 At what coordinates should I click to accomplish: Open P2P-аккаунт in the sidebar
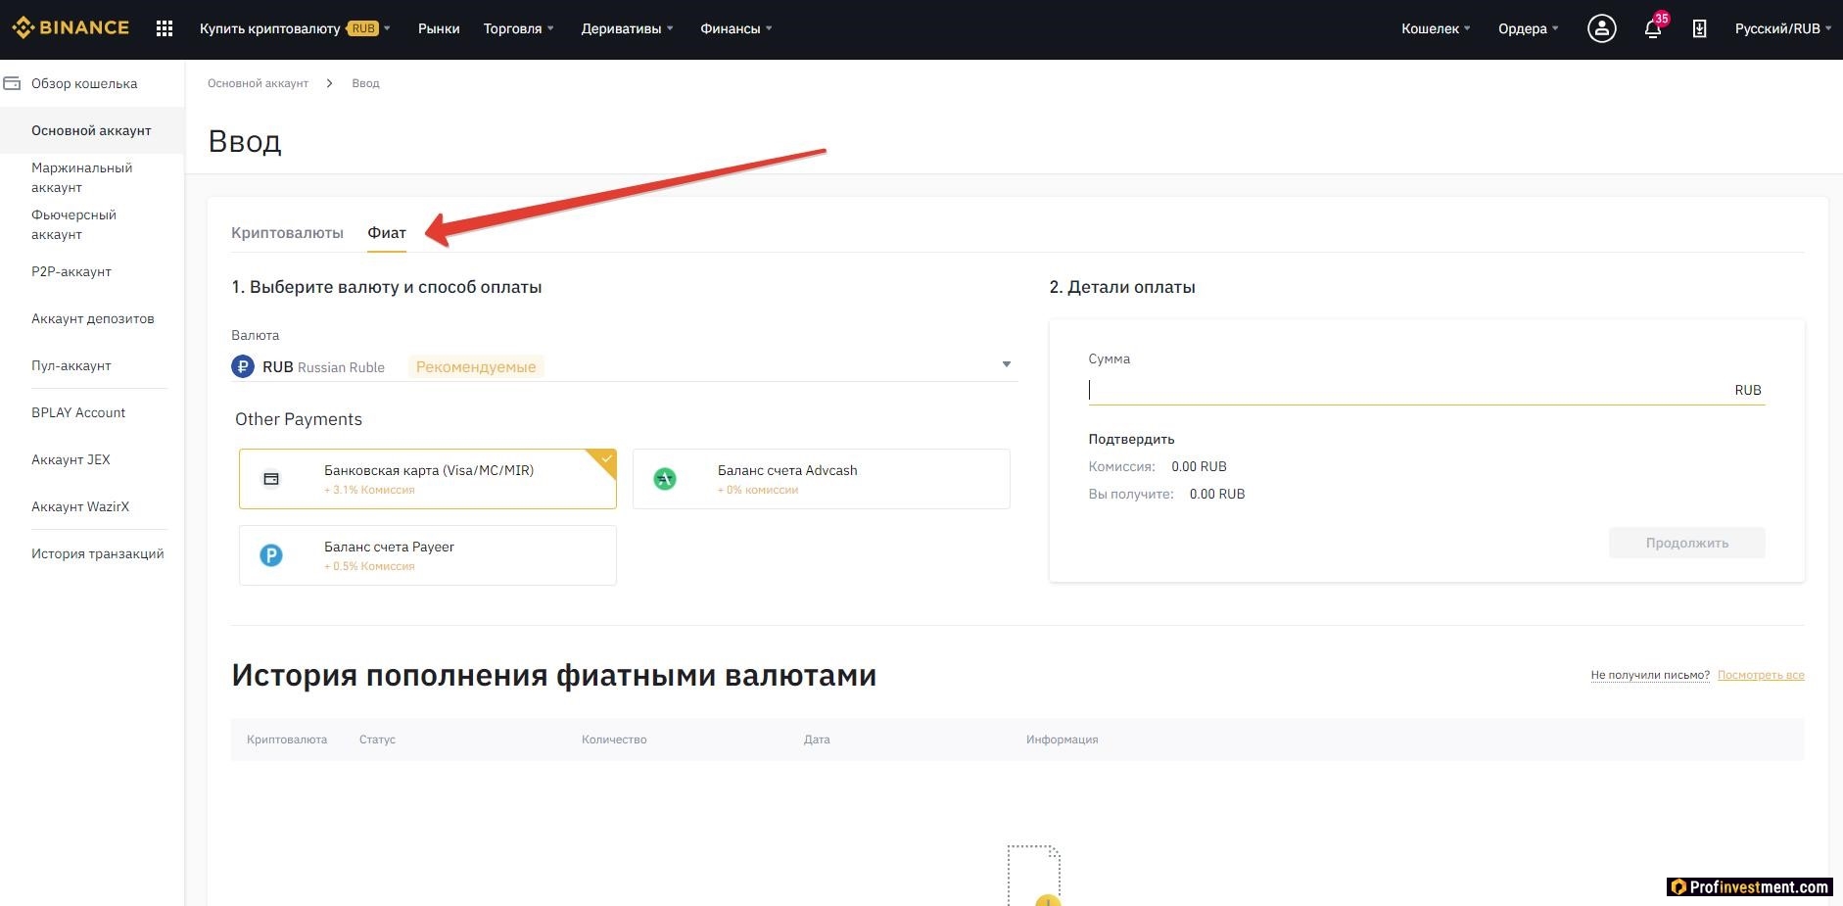(71, 271)
